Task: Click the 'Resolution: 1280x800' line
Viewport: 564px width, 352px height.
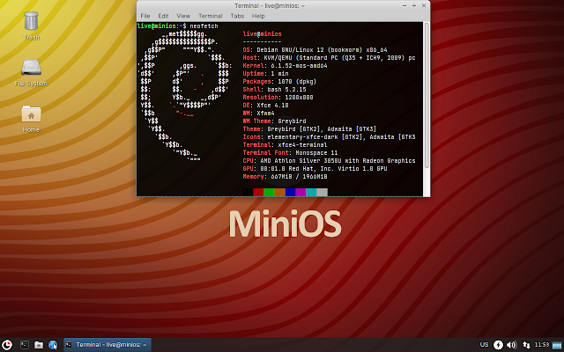Action: [x=278, y=98]
